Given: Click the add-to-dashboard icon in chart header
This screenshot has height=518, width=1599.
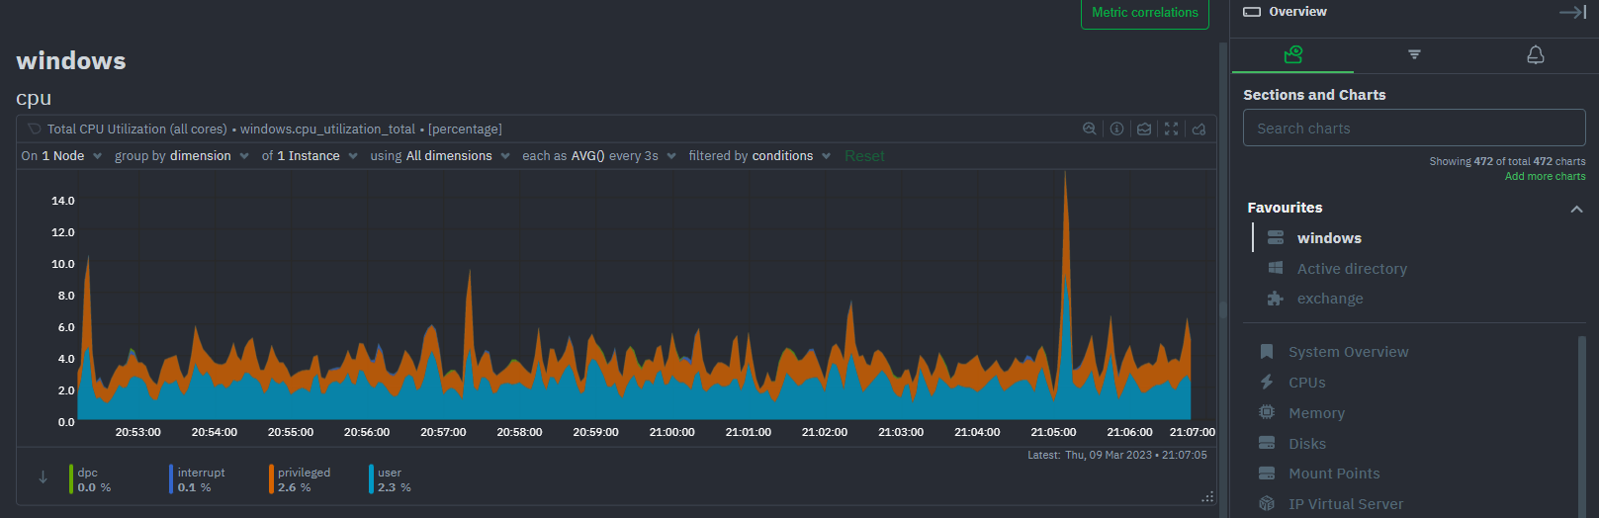Looking at the screenshot, I should pyautogui.click(x=1199, y=129).
